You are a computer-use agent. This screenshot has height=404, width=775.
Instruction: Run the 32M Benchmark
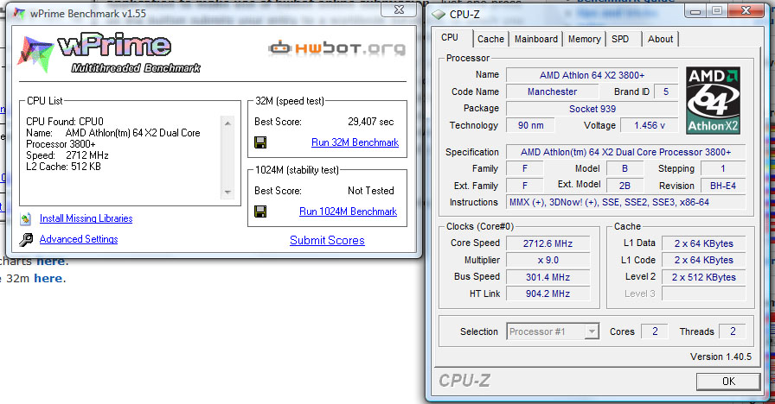[x=355, y=142]
